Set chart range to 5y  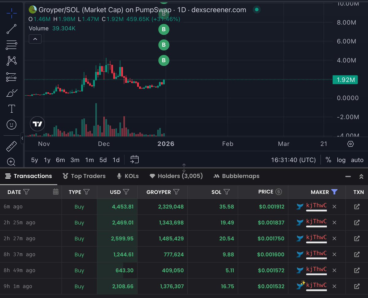35,160
